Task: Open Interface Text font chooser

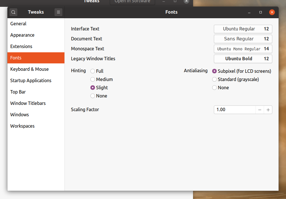Action: tap(243, 29)
